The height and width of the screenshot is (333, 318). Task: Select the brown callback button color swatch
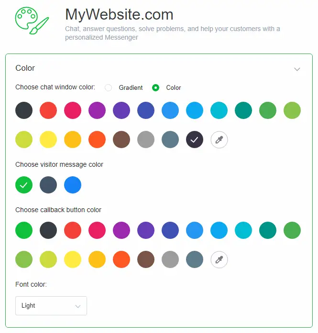146,260
